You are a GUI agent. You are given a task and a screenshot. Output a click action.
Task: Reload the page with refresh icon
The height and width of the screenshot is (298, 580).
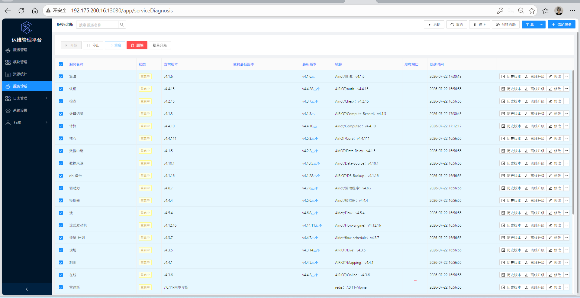coord(21,11)
